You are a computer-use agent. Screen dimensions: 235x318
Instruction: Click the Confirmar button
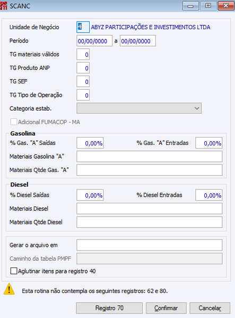[x=166, y=308]
